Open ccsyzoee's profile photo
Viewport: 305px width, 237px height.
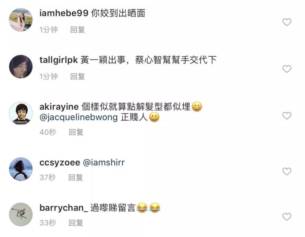pyautogui.click(x=21, y=169)
